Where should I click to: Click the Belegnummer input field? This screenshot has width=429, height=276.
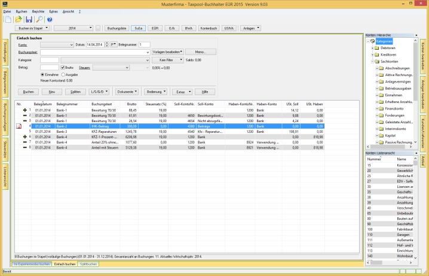pyautogui.click(x=143, y=45)
